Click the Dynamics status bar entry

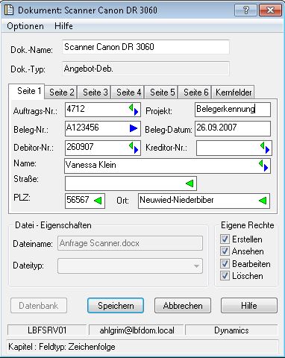[x=231, y=330]
